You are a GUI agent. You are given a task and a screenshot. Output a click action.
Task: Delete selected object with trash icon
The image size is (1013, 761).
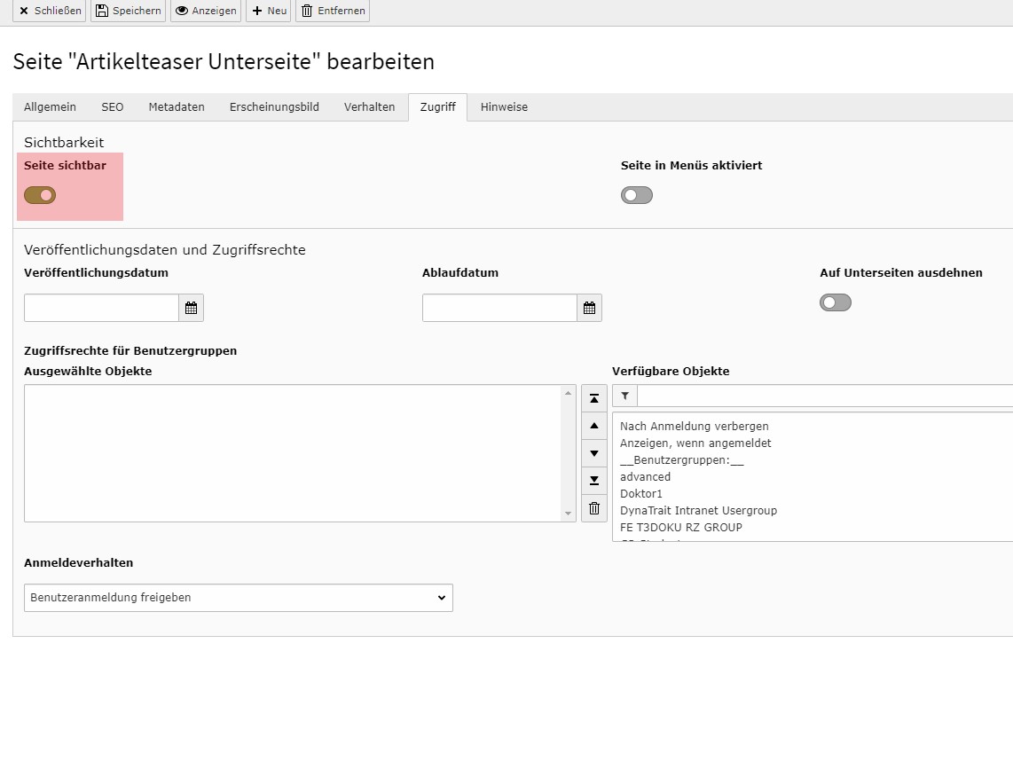coord(594,508)
